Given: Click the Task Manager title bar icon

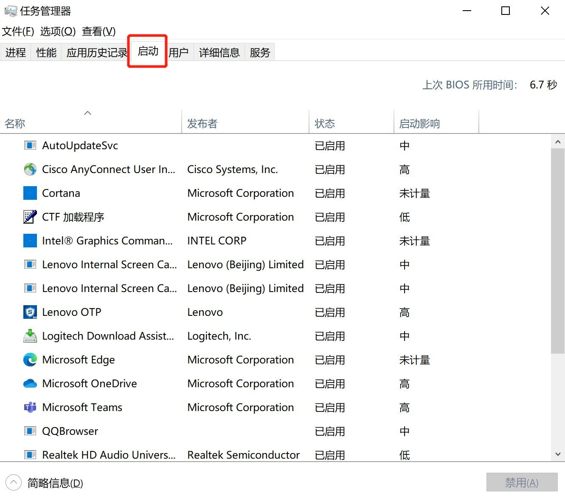Looking at the screenshot, I should [x=11, y=11].
